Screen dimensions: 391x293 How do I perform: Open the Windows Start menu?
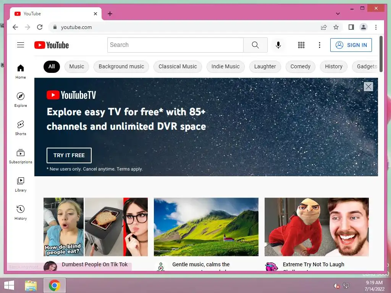pos(9,285)
